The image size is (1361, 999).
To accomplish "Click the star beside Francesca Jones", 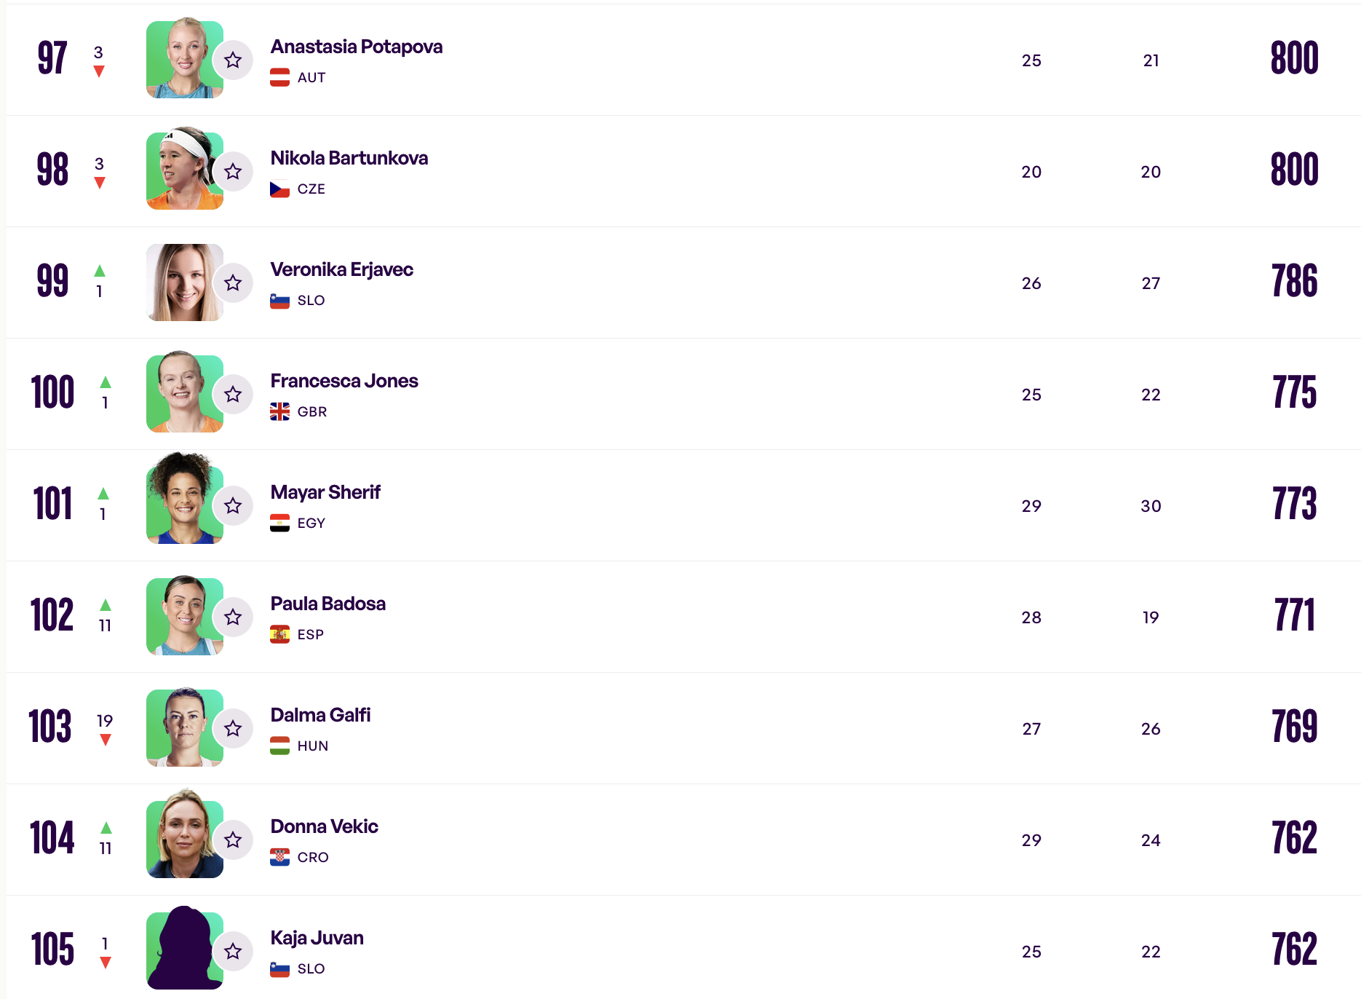I will point(233,394).
